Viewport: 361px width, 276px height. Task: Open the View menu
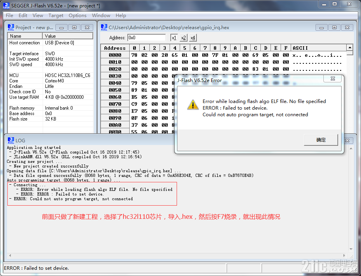[x=38, y=16]
